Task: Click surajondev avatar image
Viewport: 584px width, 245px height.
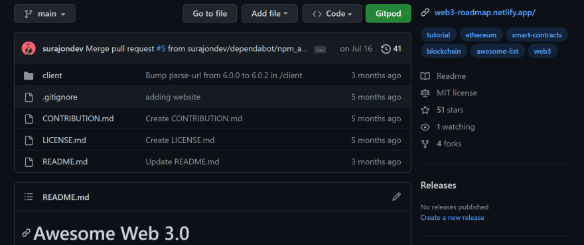Action: 29,48
